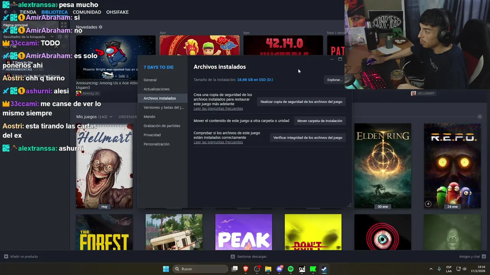The height and width of the screenshot is (275, 490).
Task: Open Grabación de partidas section
Action: pos(162,126)
